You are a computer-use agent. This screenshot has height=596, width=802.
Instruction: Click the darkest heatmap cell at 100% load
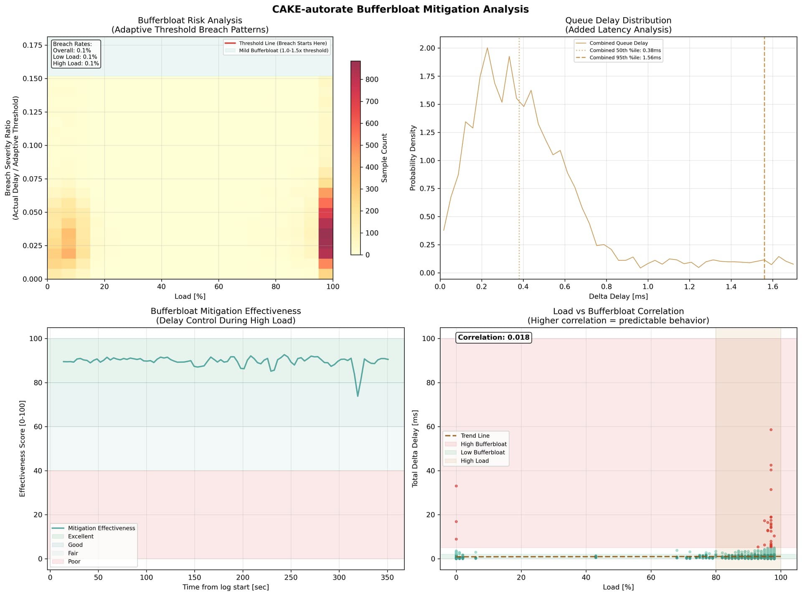coord(326,233)
